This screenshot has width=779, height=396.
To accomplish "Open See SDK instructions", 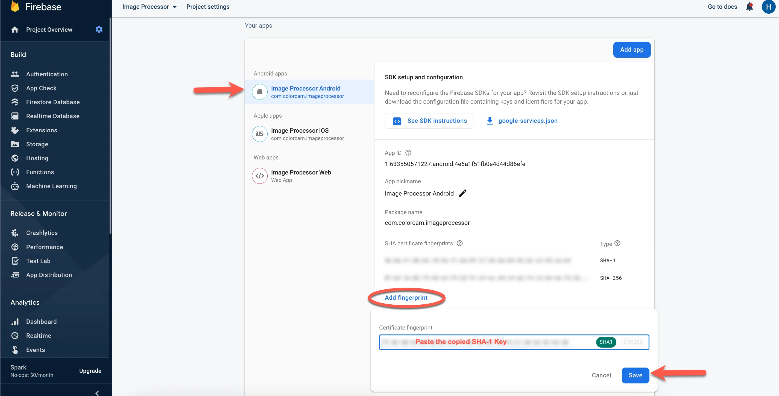I will click(429, 121).
